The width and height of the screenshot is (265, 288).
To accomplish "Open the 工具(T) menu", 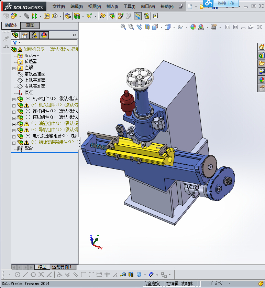I will (x=129, y=7).
